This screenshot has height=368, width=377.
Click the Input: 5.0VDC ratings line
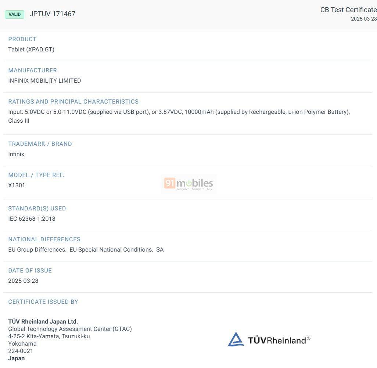click(x=179, y=112)
